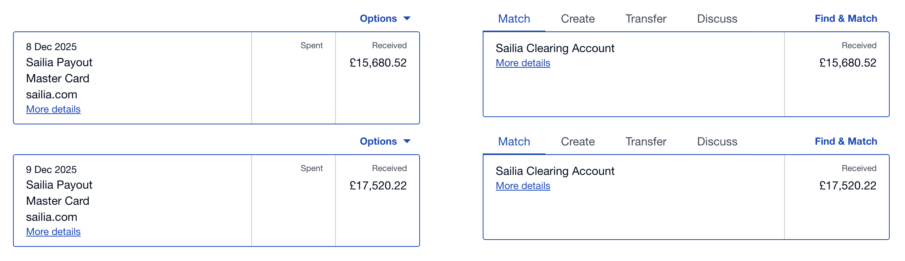View More details for second Sailia Clearing Account match

point(522,186)
